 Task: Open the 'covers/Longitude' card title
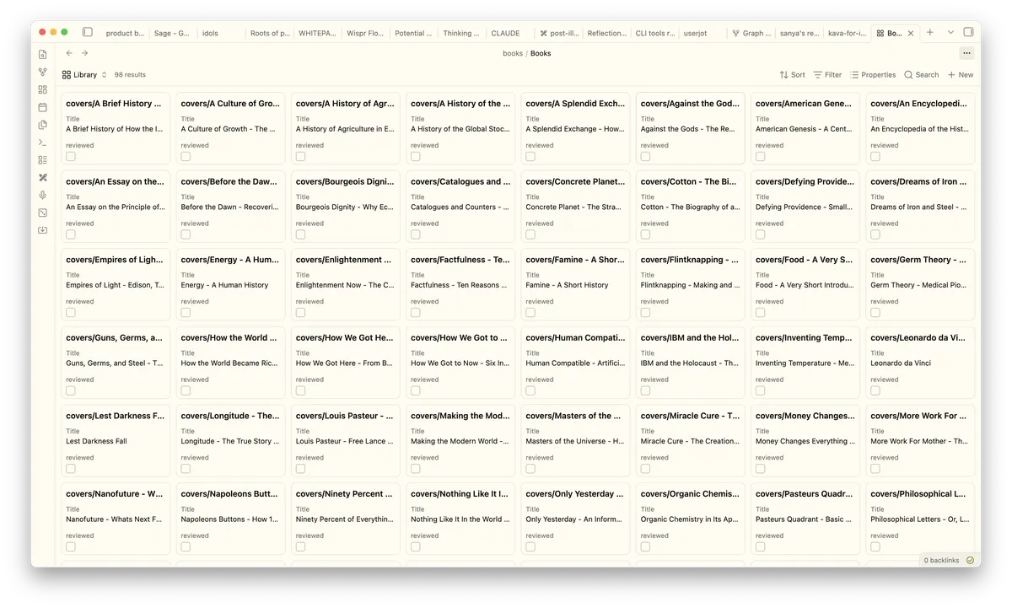(230, 416)
